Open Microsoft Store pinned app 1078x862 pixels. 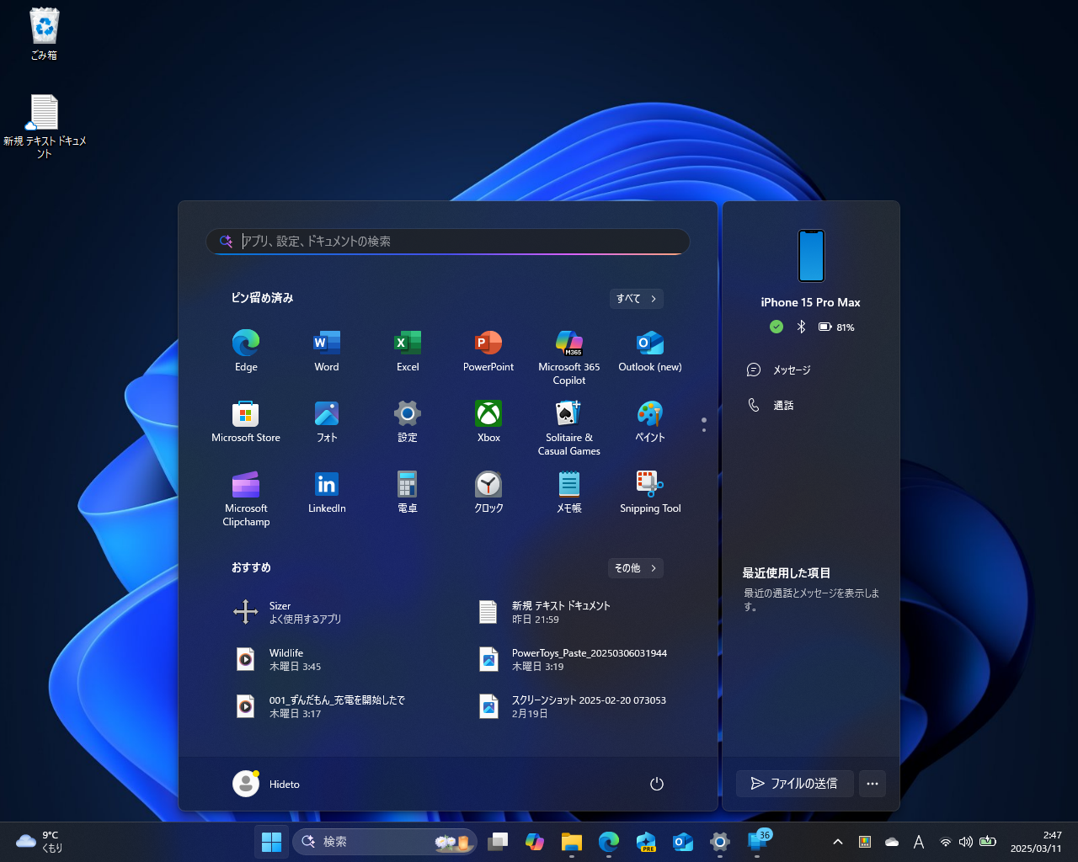pos(246,421)
